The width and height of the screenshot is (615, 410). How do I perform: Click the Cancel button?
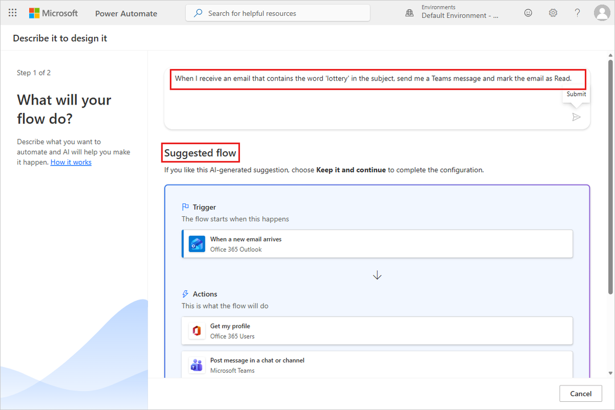click(x=581, y=394)
